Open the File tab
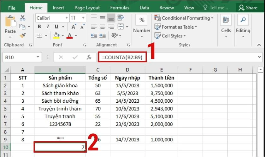The height and width of the screenshot is (157, 265). click(12, 8)
